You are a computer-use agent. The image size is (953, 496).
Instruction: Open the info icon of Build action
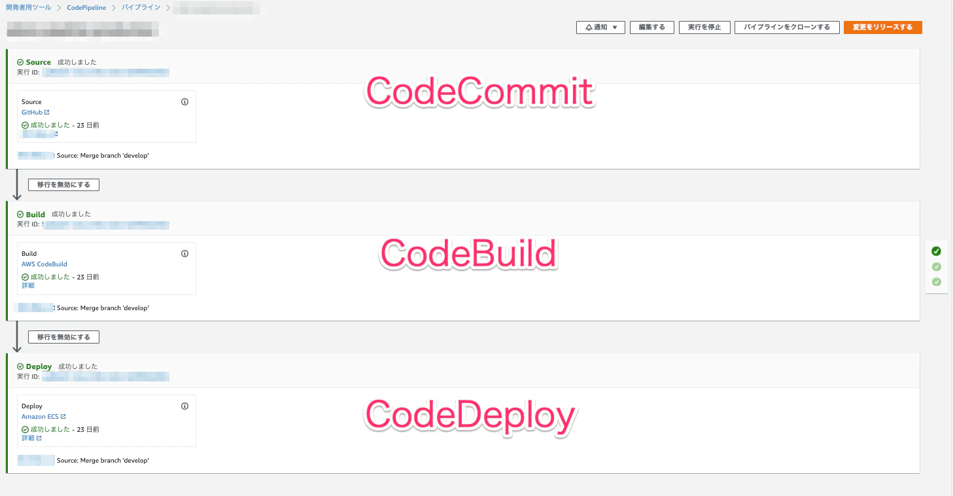pyautogui.click(x=184, y=253)
